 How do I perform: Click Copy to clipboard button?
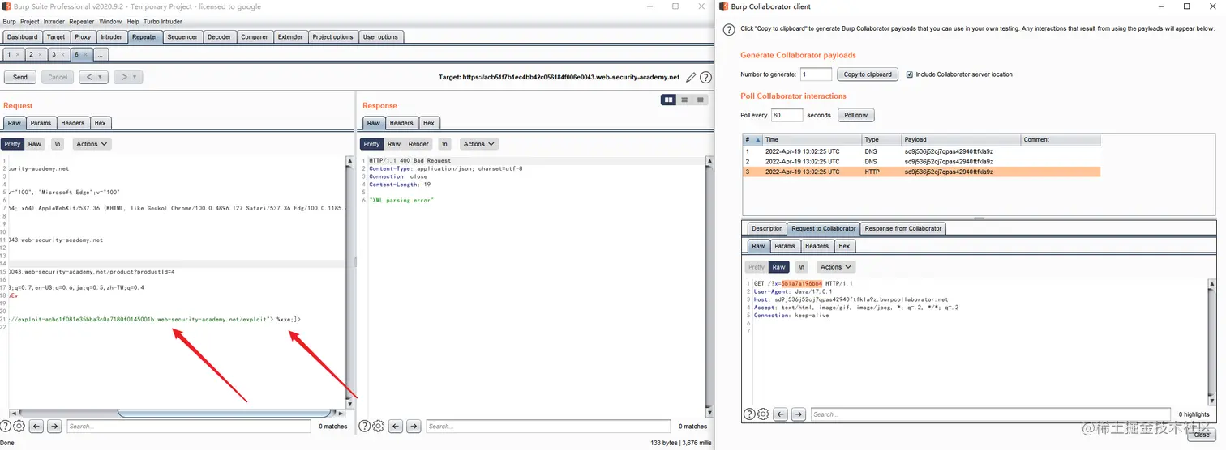tap(868, 74)
